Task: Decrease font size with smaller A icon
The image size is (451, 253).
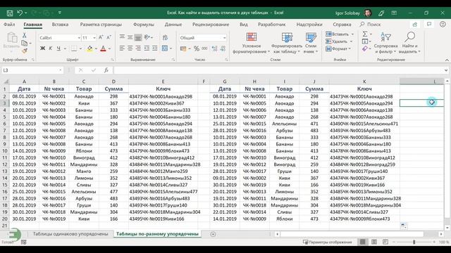Action: pyautogui.click(x=109, y=37)
